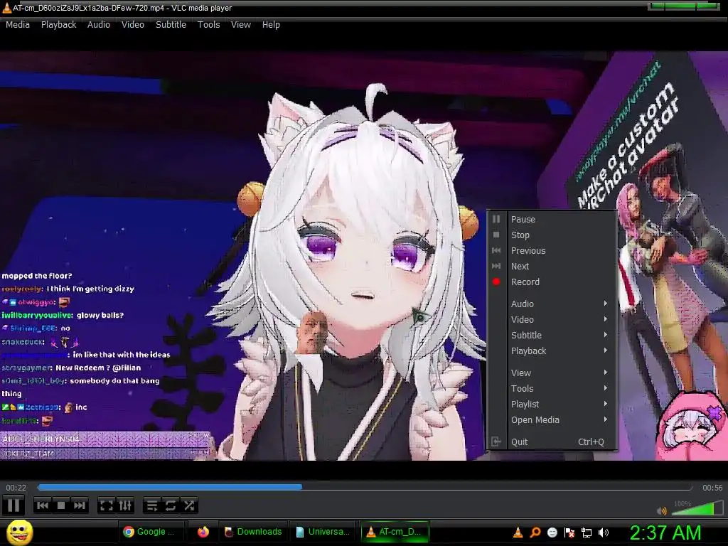Switch to Downloads taskbar window
The width and height of the screenshot is (728, 546).
(x=253, y=532)
